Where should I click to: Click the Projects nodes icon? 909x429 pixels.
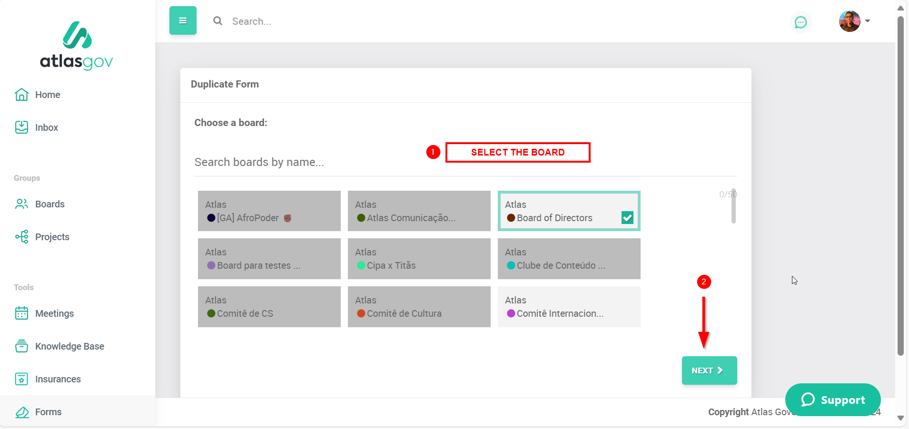(x=21, y=237)
